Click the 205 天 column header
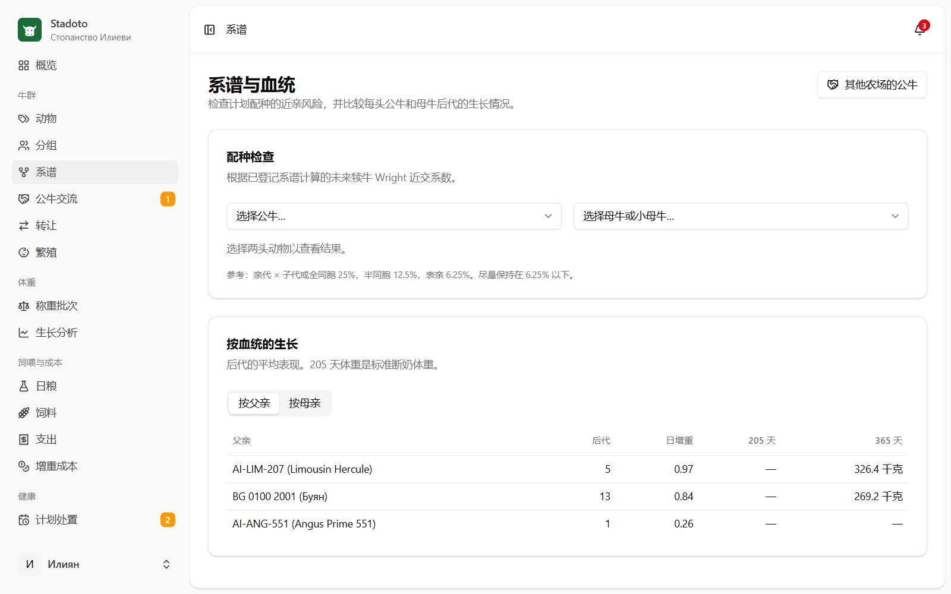Screen dimensions: 951x594 tap(762, 441)
